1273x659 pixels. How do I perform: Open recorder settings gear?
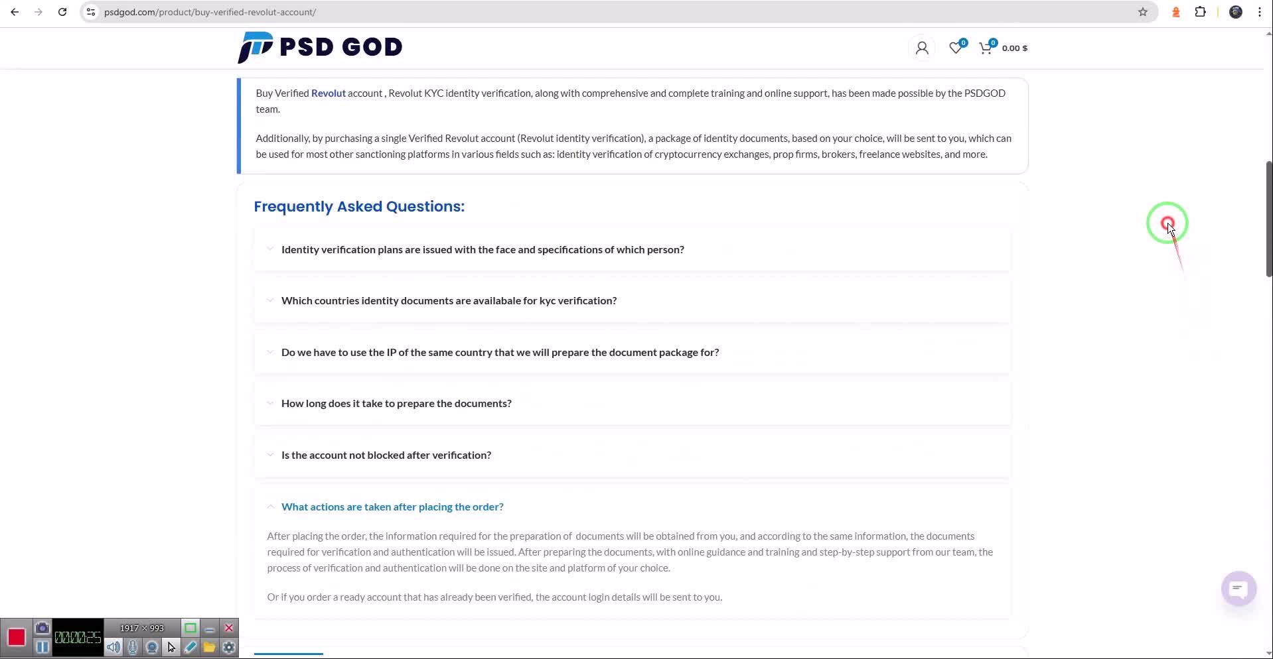coord(229,647)
